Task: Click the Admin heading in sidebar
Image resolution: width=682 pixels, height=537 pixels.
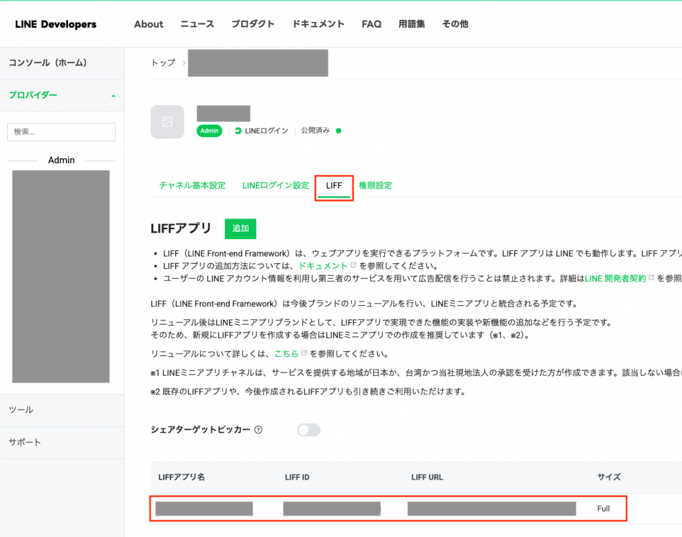Action: click(61, 160)
